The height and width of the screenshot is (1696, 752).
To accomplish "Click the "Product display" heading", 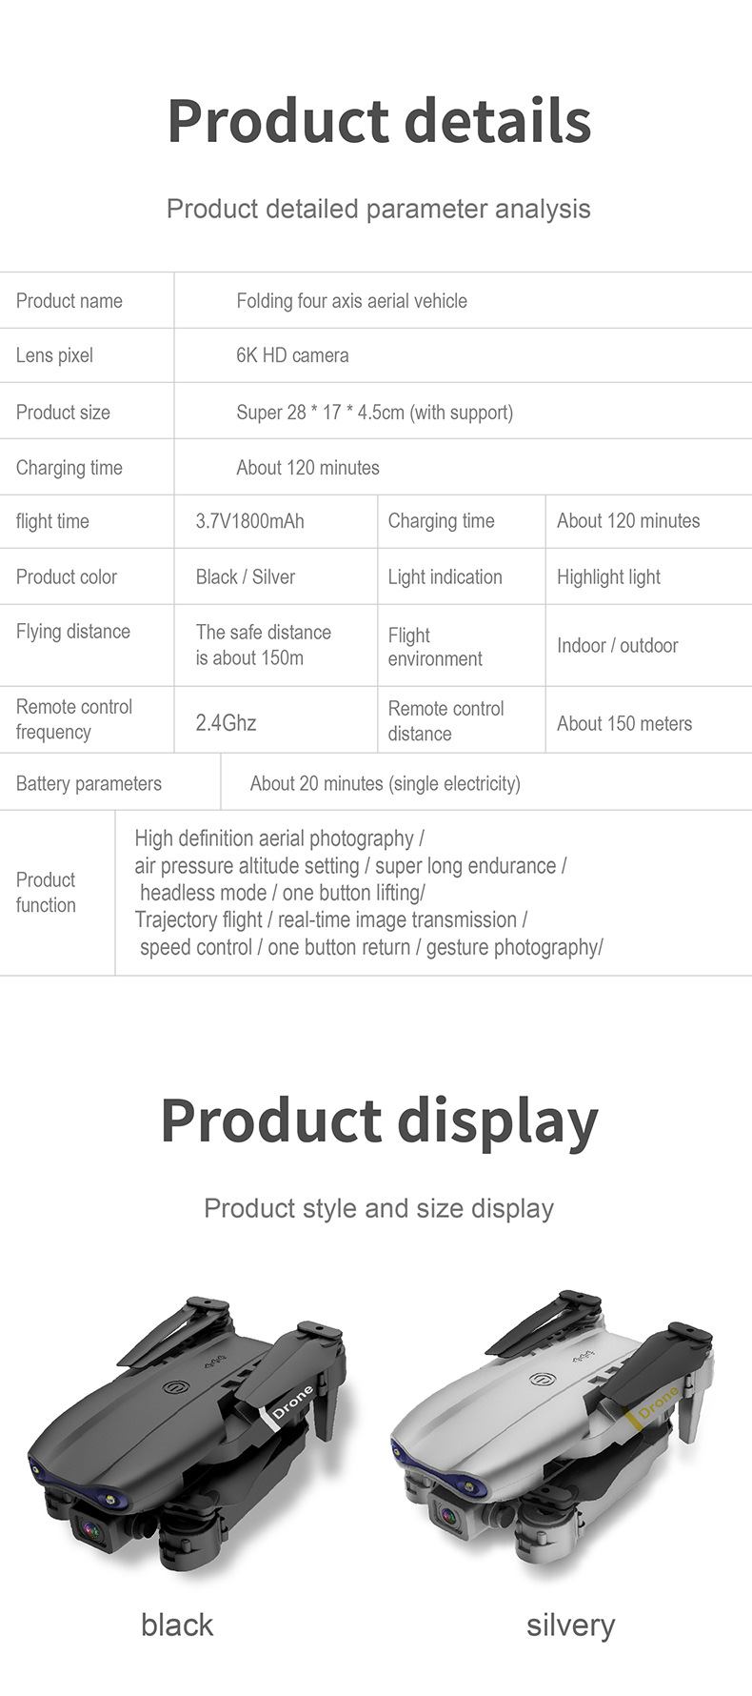I will pos(379,1120).
